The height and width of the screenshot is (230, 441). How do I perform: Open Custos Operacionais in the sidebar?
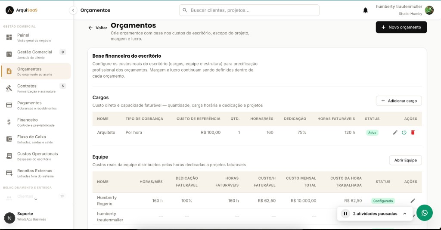(36, 156)
